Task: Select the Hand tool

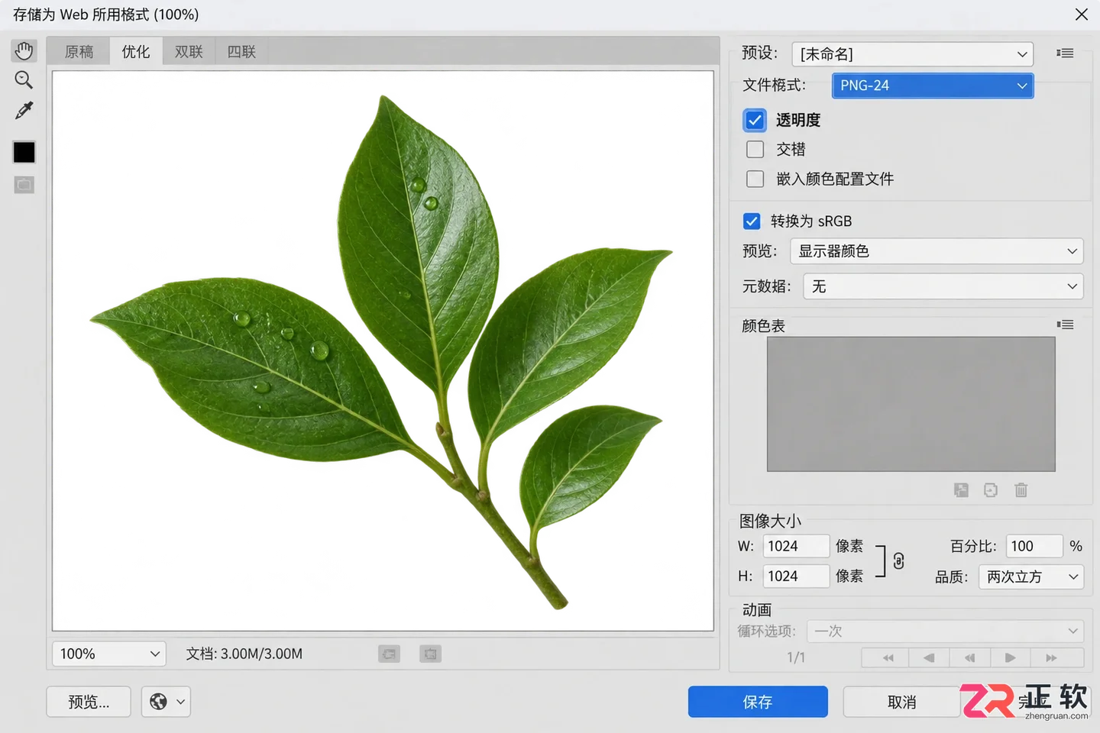Action: click(24, 51)
